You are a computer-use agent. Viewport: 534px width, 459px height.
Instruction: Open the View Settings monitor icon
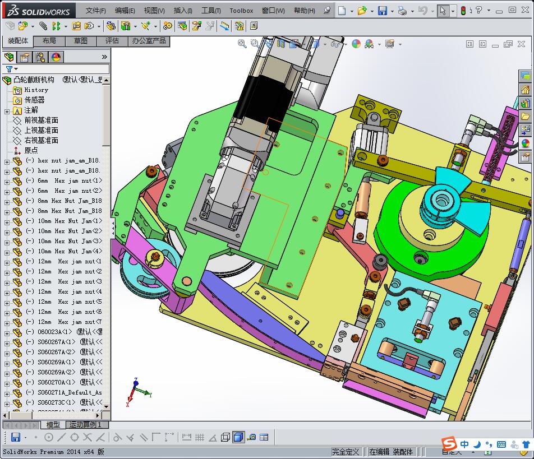point(390,44)
